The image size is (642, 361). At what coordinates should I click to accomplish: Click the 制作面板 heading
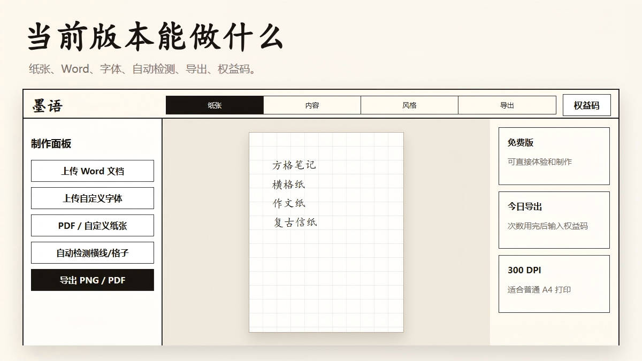51,143
